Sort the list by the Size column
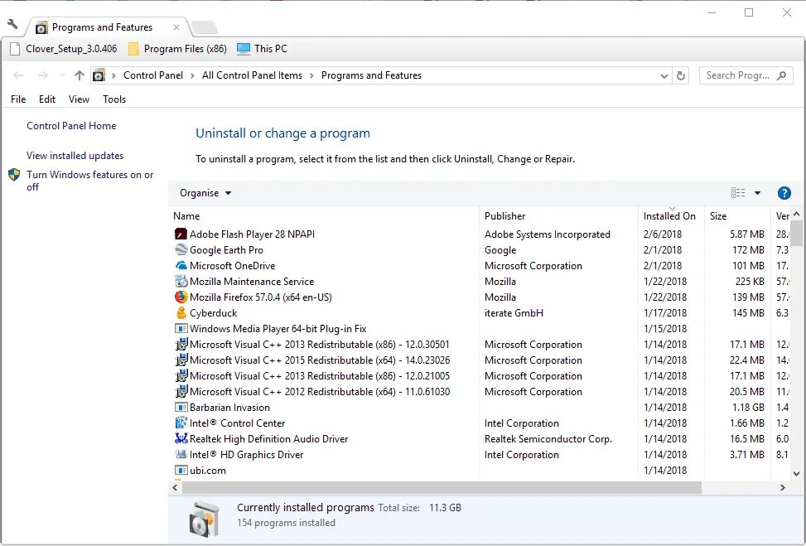The width and height of the screenshot is (806, 546). point(737,216)
